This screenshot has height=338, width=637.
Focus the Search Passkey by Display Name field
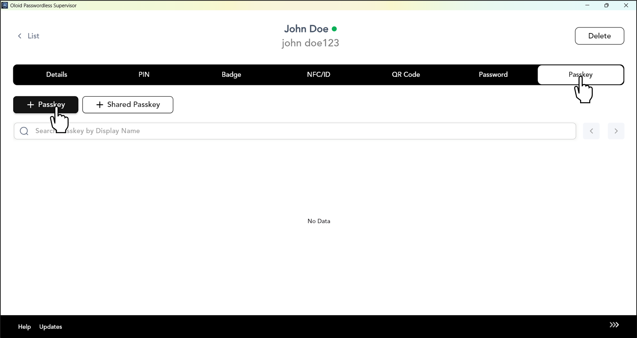[295, 131]
